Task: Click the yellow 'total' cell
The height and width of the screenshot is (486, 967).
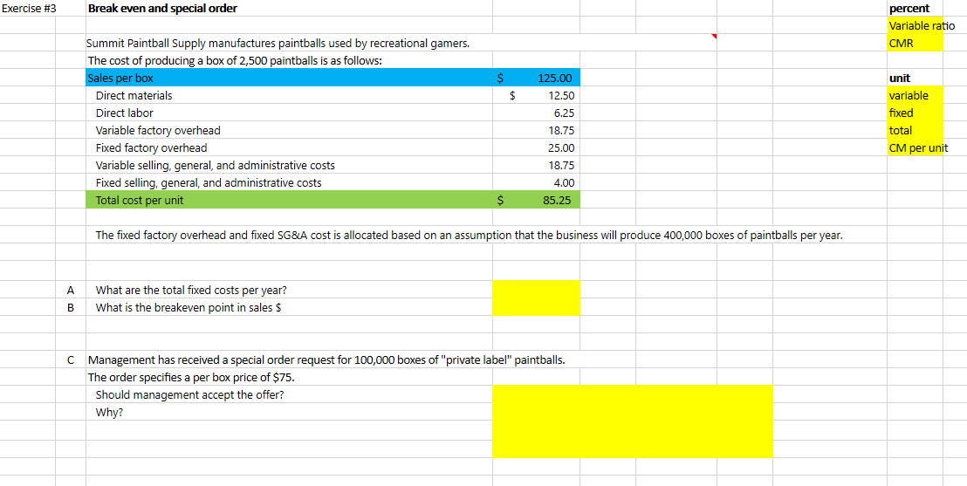Action: click(916, 130)
